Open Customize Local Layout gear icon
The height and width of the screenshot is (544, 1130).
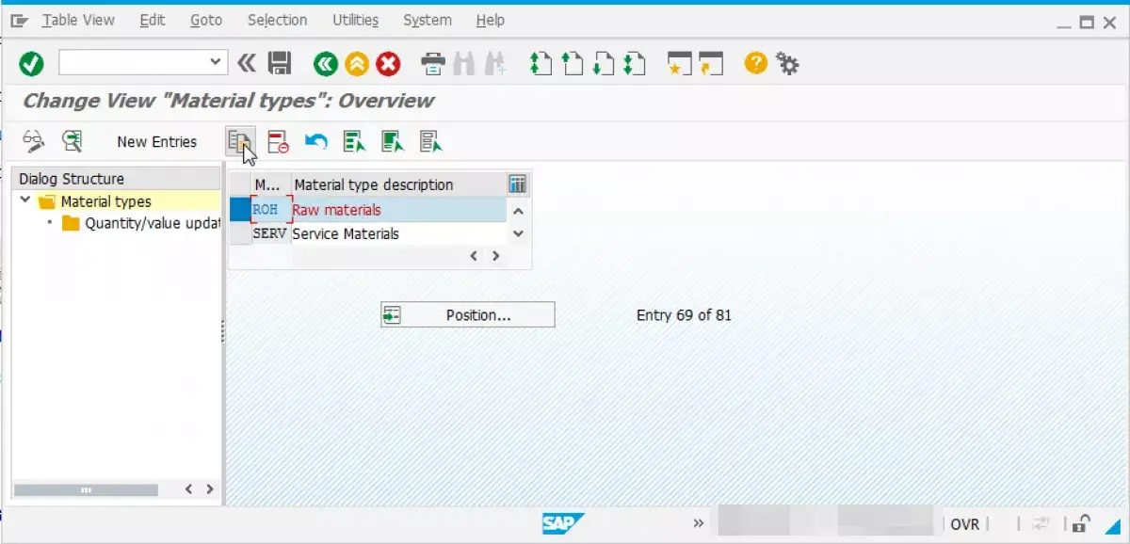tap(787, 64)
